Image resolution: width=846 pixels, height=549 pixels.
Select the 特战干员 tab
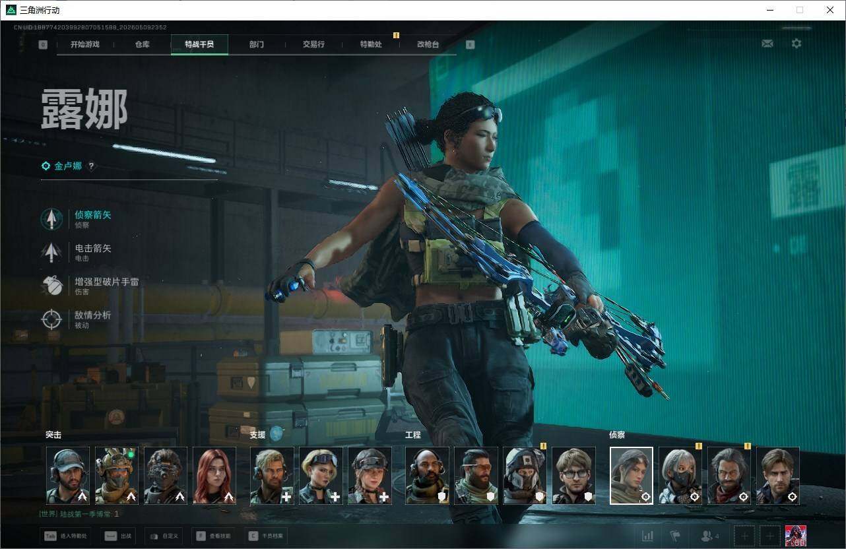[199, 44]
